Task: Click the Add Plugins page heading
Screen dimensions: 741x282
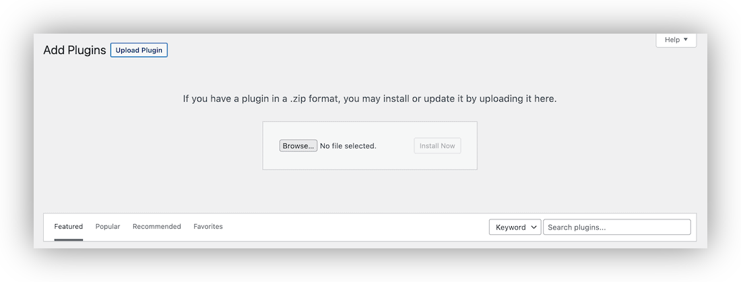Action: (75, 50)
